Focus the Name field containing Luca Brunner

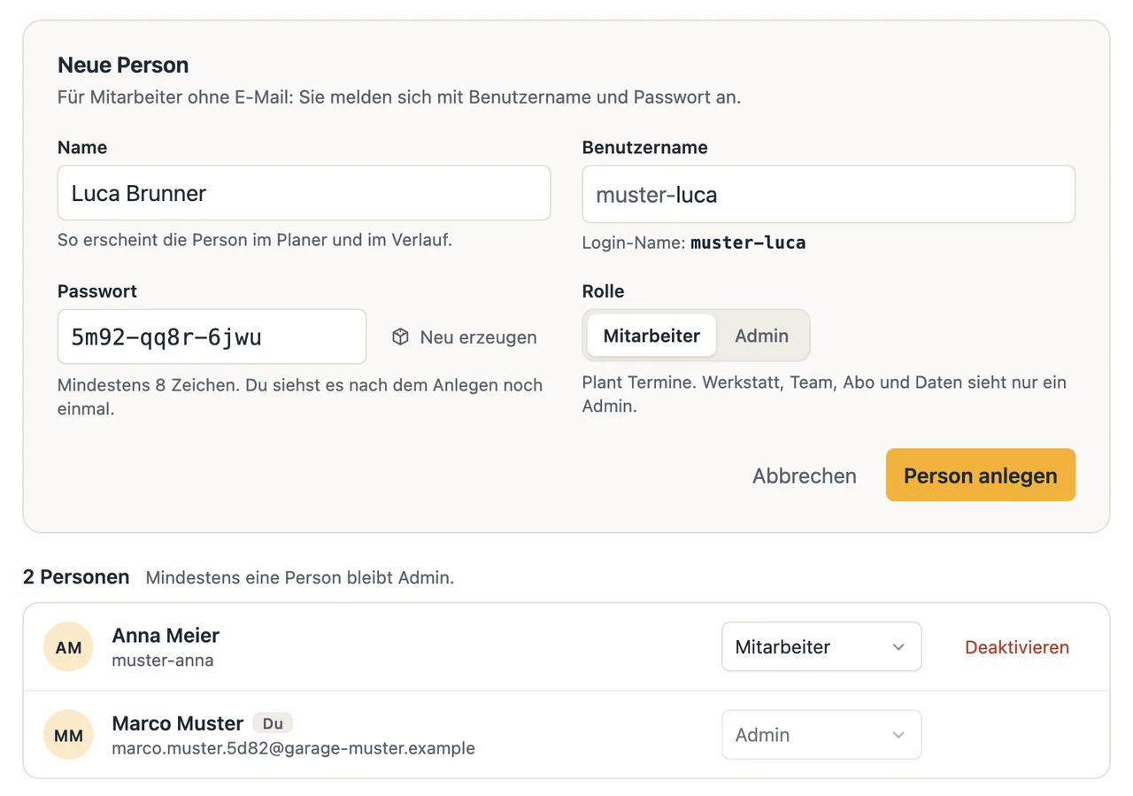(x=304, y=193)
